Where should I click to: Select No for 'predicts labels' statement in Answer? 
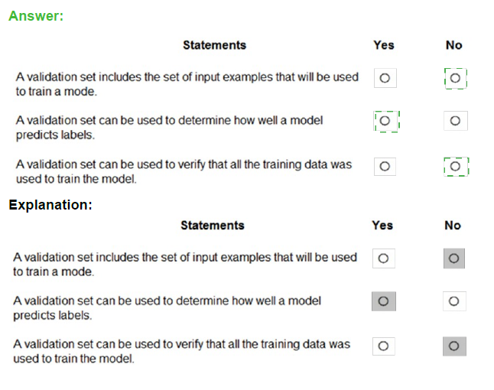coord(455,121)
